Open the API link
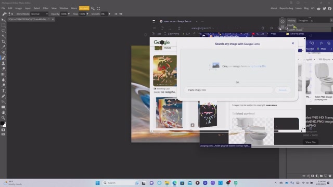The width and height of the screenshot is (333, 187). pyautogui.click(x=312, y=8)
